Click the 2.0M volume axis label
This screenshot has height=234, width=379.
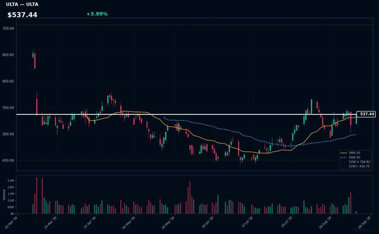click(x=11, y=187)
